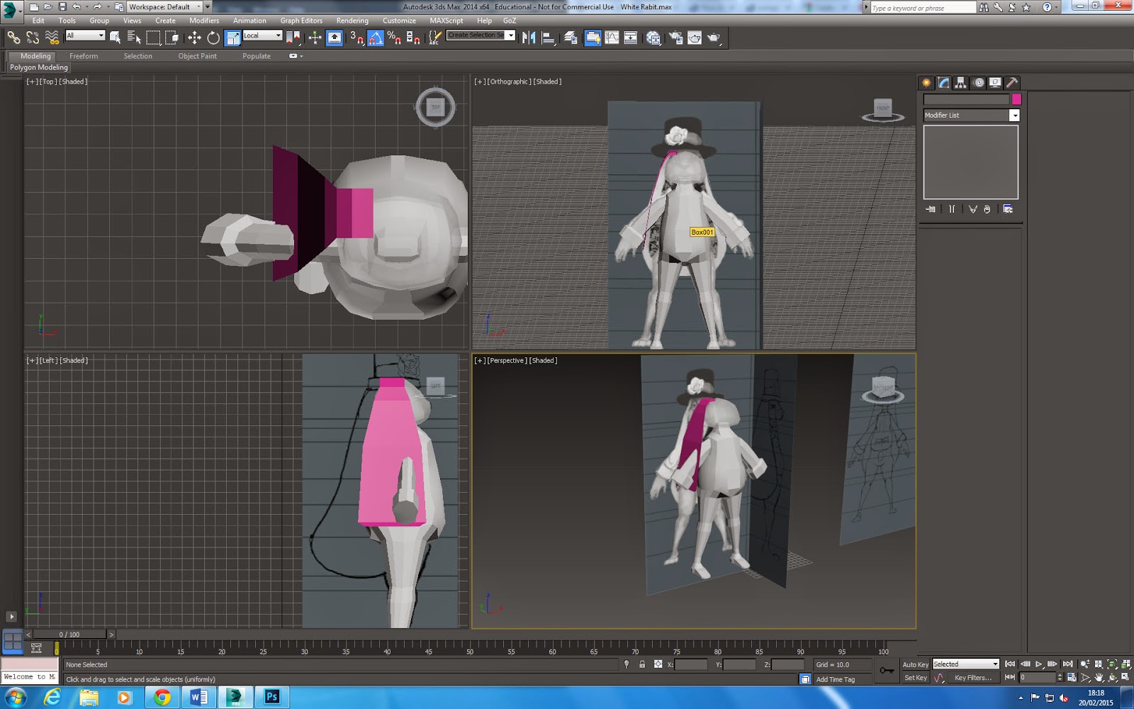Select the Rotate transform tool
Image resolution: width=1134 pixels, height=709 pixels.
tap(213, 38)
